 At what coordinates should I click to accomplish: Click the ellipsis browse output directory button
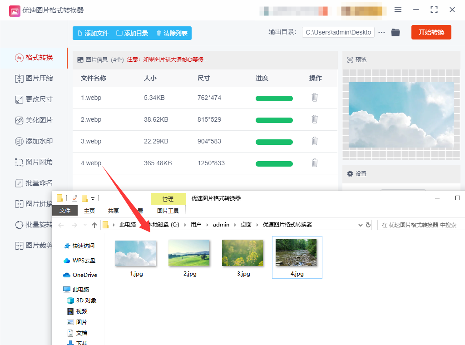pyautogui.click(x=381, y=32)
